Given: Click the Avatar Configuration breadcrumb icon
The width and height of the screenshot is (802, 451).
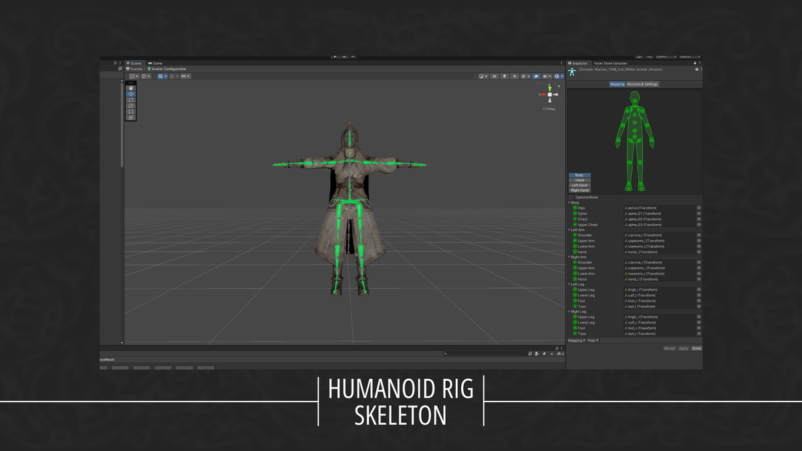Looking at the screenshot, I should [150, 69].
